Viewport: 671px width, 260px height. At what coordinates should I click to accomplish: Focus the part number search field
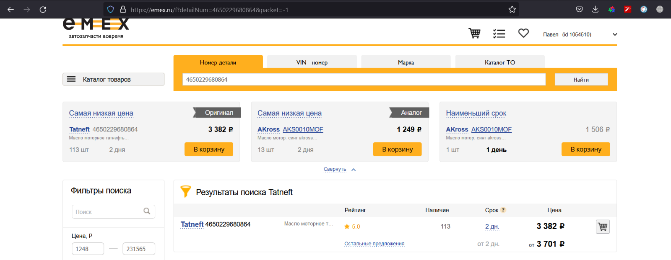[x=364, y=80]
